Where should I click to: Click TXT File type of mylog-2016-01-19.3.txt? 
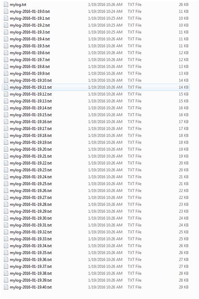135,32
